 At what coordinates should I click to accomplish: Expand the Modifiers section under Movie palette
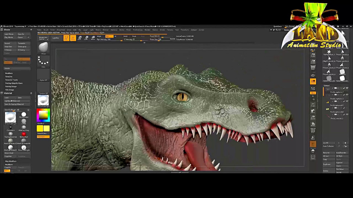point(9,73)
